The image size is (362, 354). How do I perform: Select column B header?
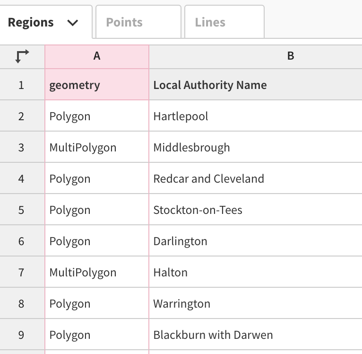(x=256, y=57)
